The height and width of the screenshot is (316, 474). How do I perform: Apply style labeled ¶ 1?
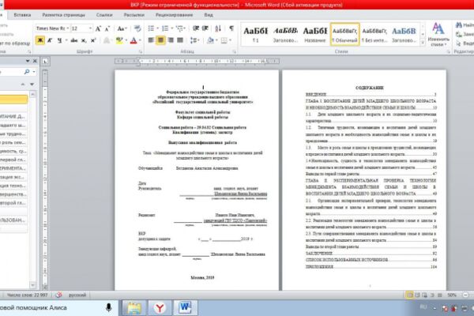(x=255, y=34)
